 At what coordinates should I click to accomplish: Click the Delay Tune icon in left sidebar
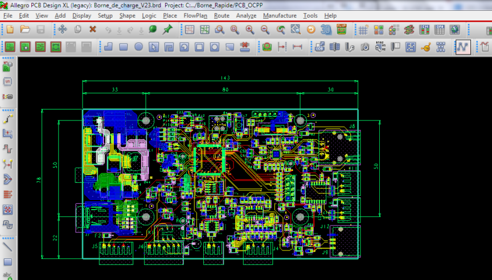[x=8, y=149]
